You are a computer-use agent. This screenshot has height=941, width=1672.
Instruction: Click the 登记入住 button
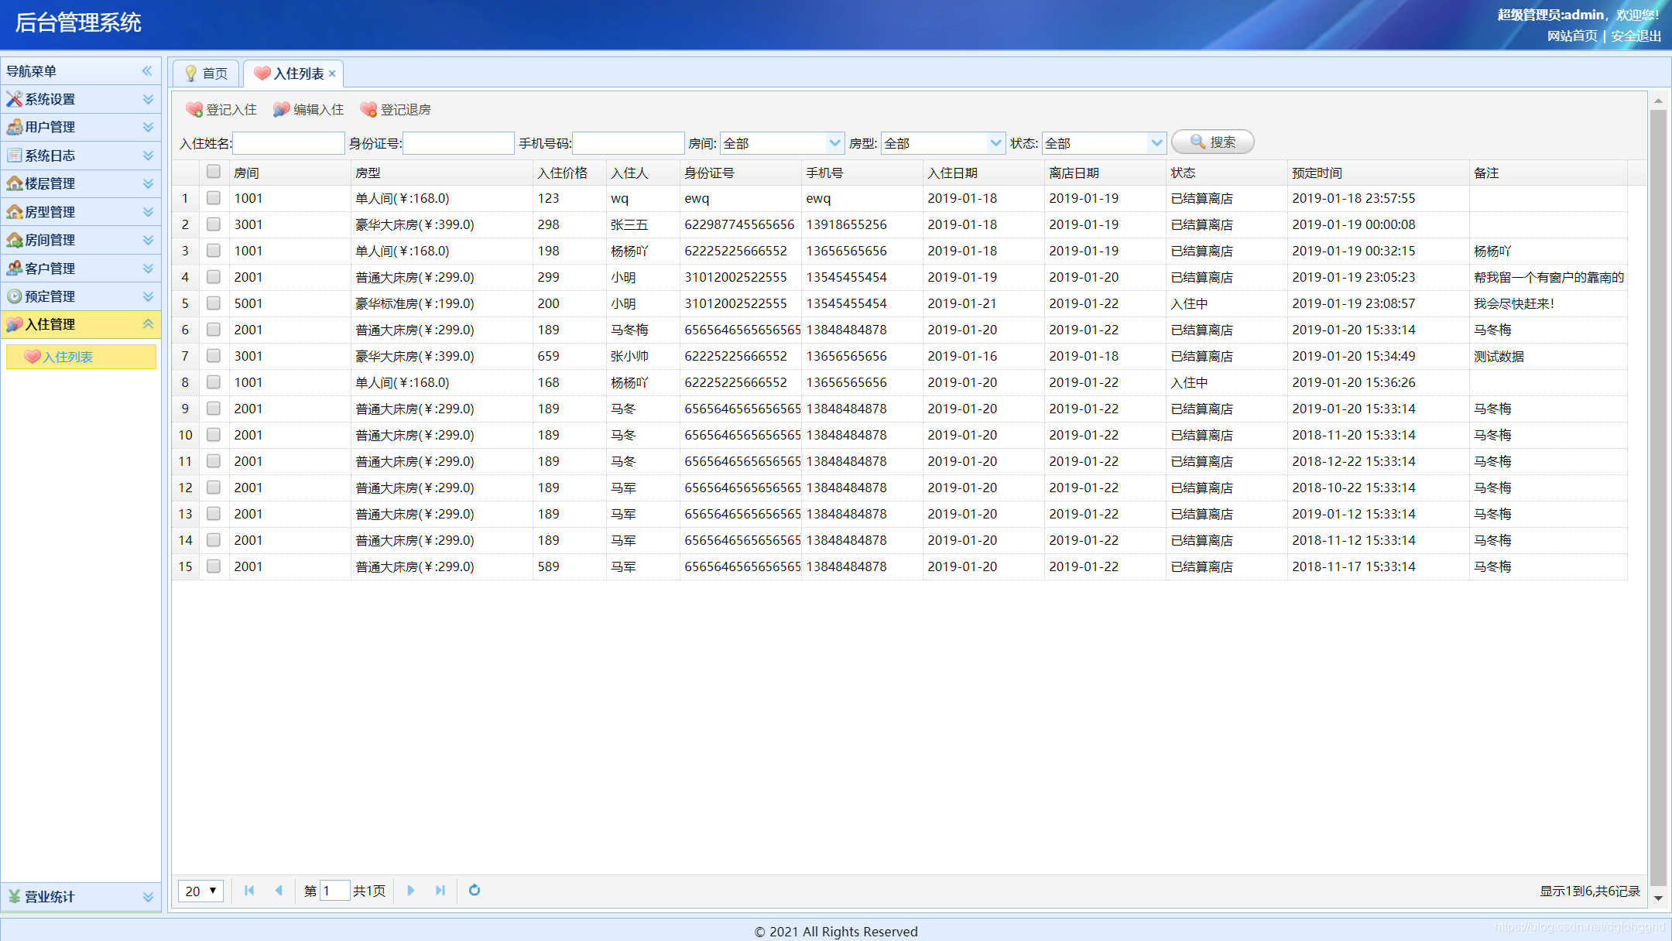click(x=221, y=109)
